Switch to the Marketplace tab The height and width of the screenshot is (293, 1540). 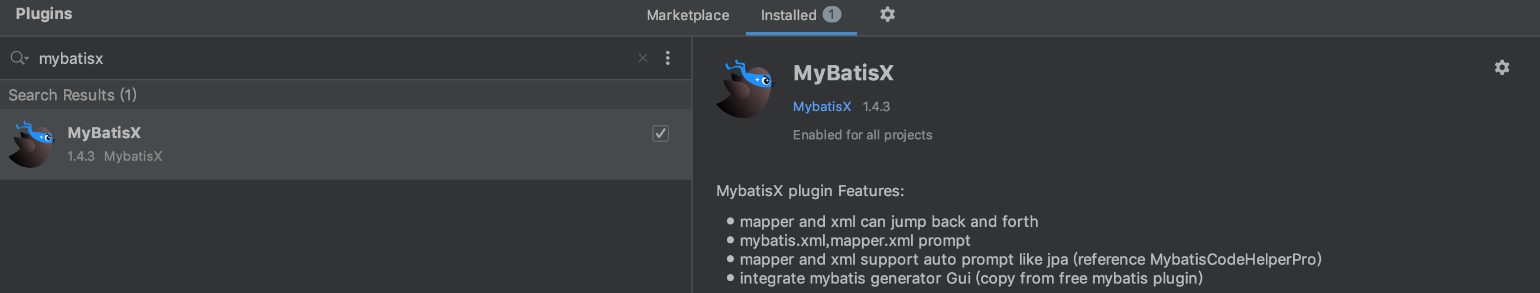click(687, 15)
